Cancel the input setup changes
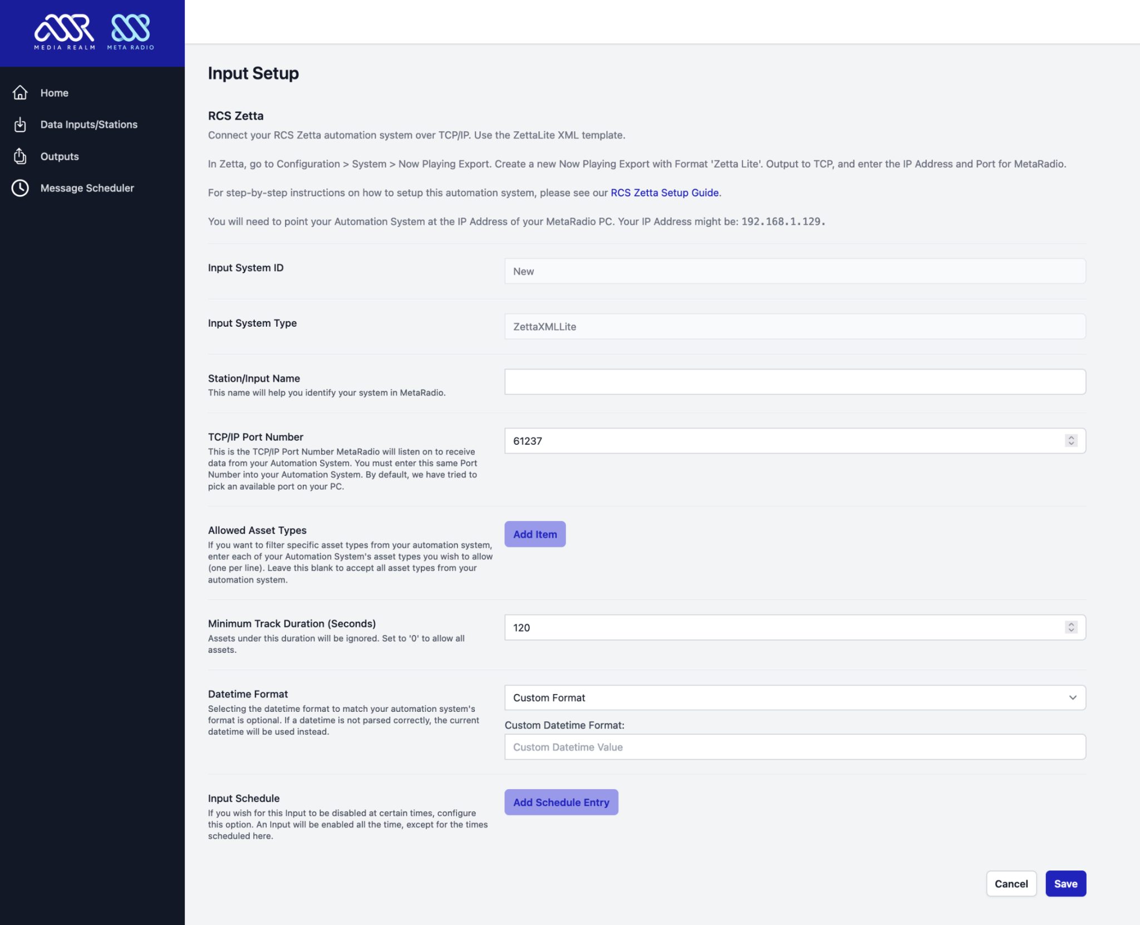 click(1011, 883)
